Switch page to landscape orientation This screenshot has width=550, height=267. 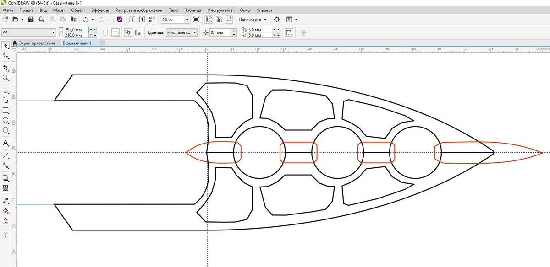point(115,32)
